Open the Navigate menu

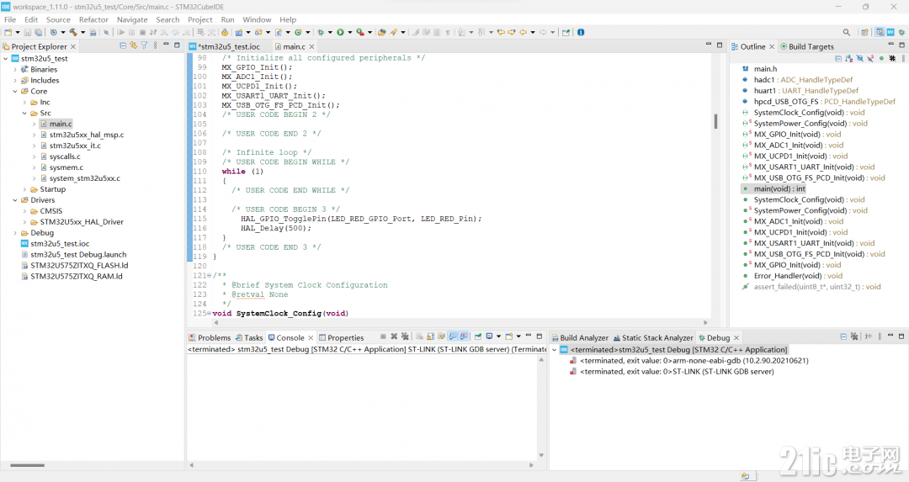(132, 19)
